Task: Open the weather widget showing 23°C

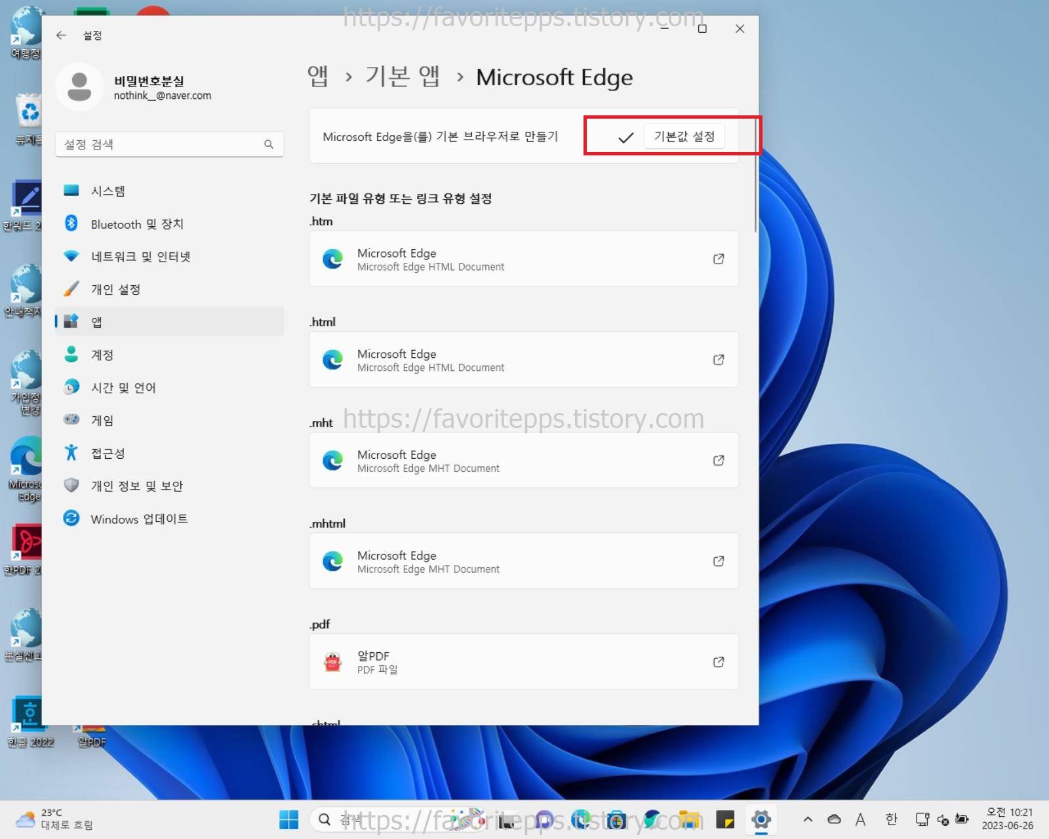Action: (x=54, y=819)
